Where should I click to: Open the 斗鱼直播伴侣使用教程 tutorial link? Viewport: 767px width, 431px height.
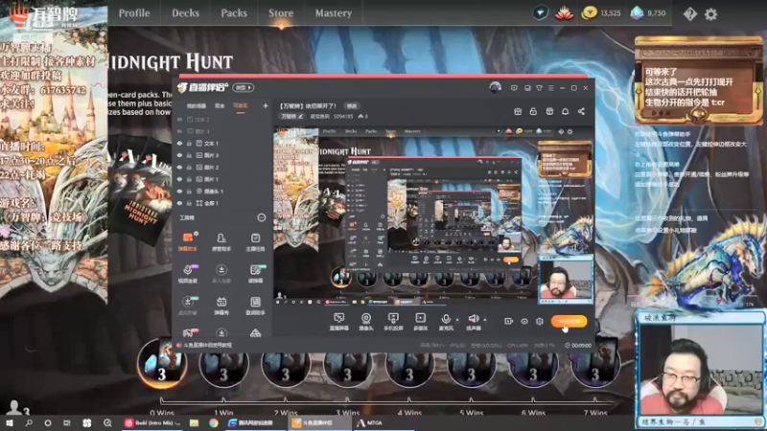tap(207, 345)
